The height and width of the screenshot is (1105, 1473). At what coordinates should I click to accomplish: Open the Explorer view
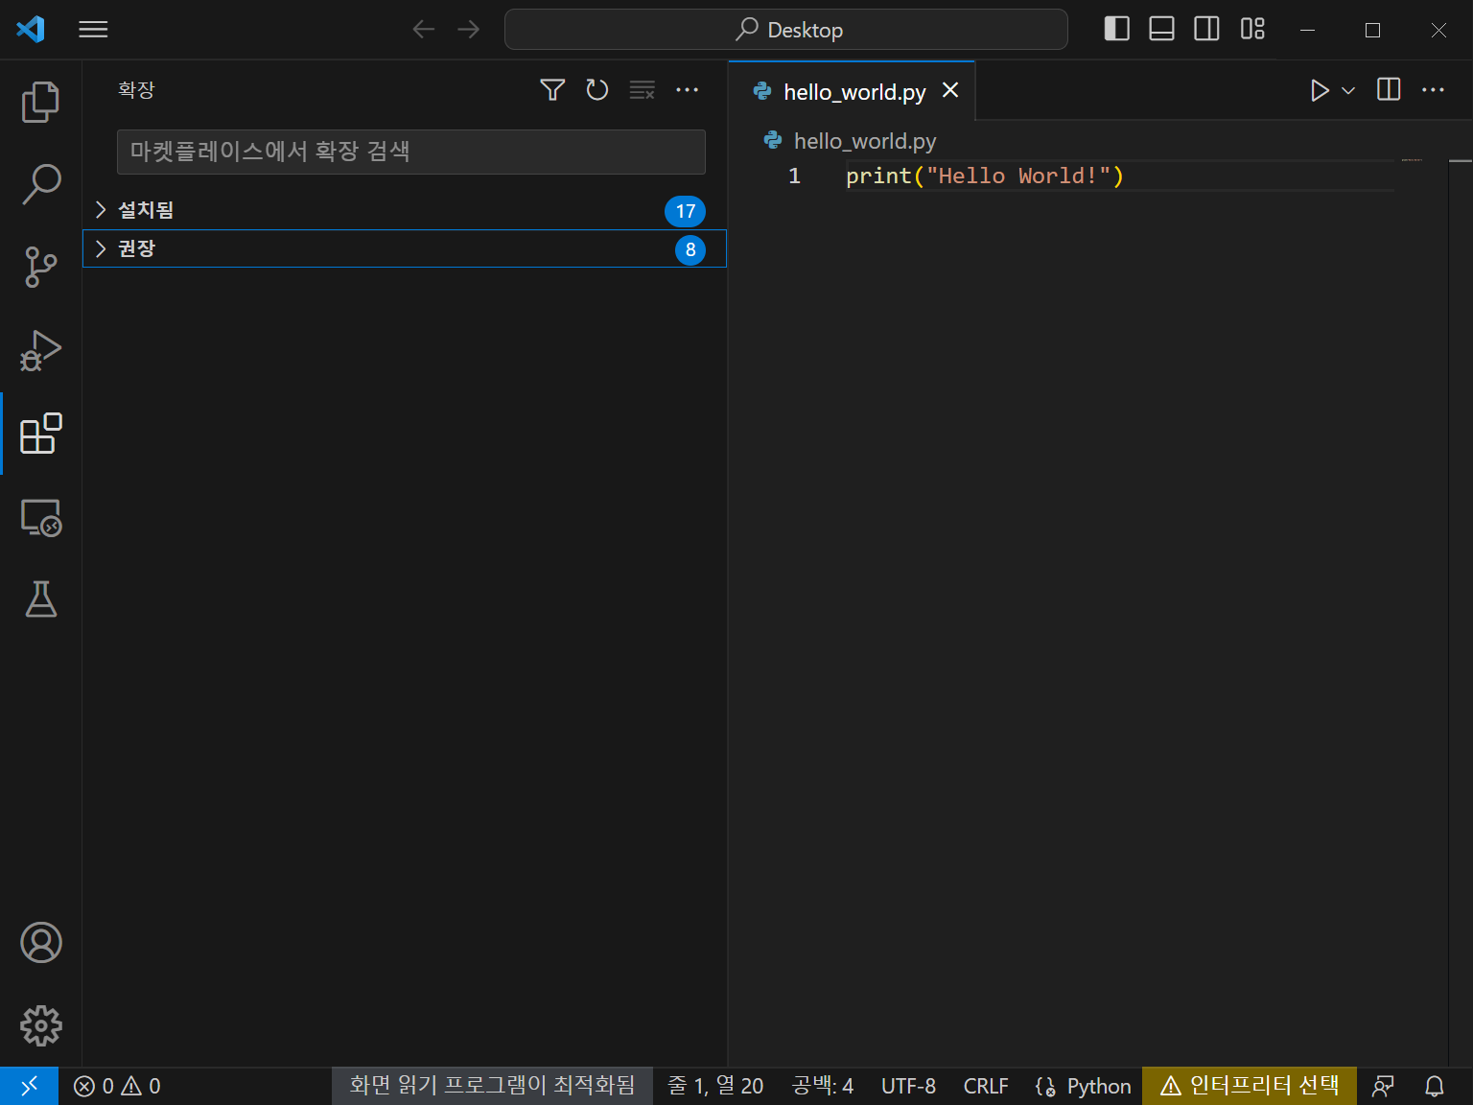[x=40, y=102]
